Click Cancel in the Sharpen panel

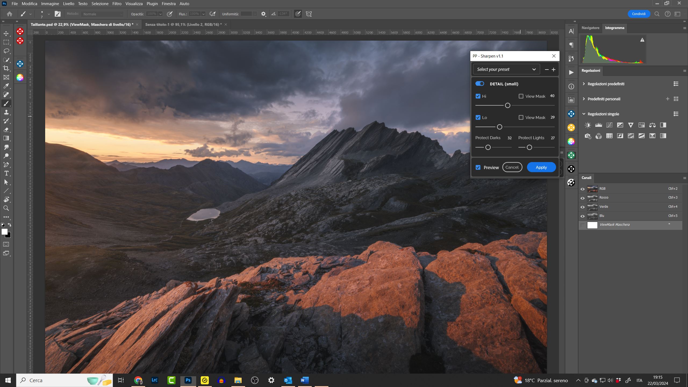pyautogui.click(x=512, y=167)
